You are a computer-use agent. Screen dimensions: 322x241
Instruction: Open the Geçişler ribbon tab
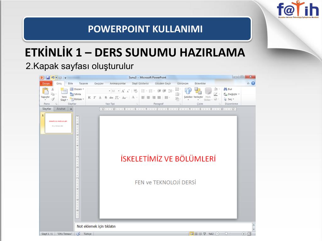click(99, 83)
